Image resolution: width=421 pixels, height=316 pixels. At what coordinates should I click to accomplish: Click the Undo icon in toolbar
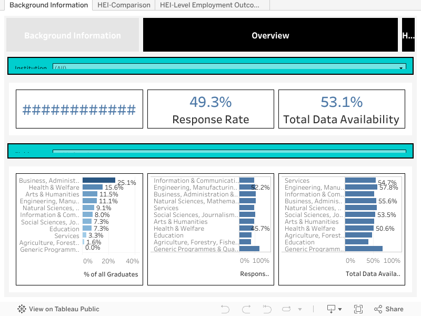pyautogui.click(x=225, y=309)
